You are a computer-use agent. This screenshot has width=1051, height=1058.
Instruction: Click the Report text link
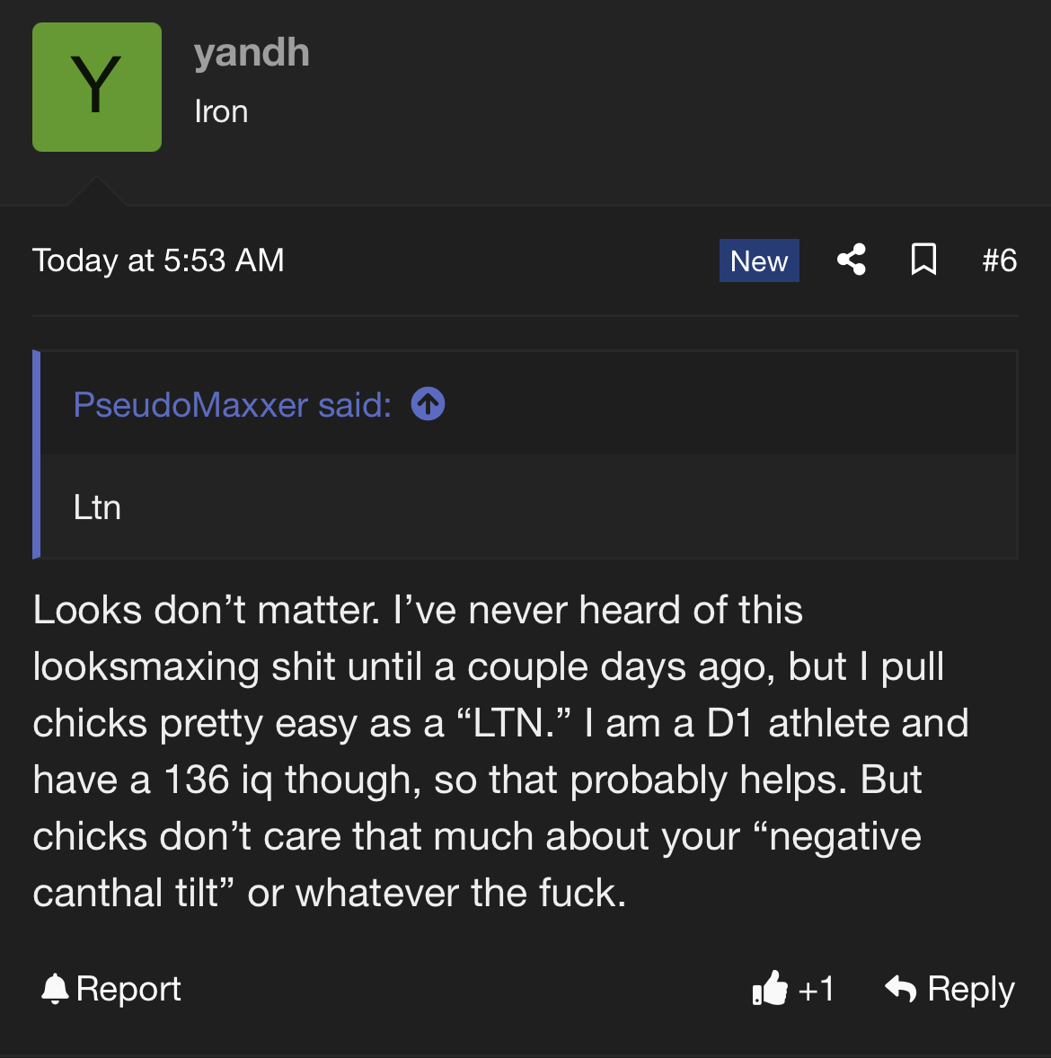point(128,989)
